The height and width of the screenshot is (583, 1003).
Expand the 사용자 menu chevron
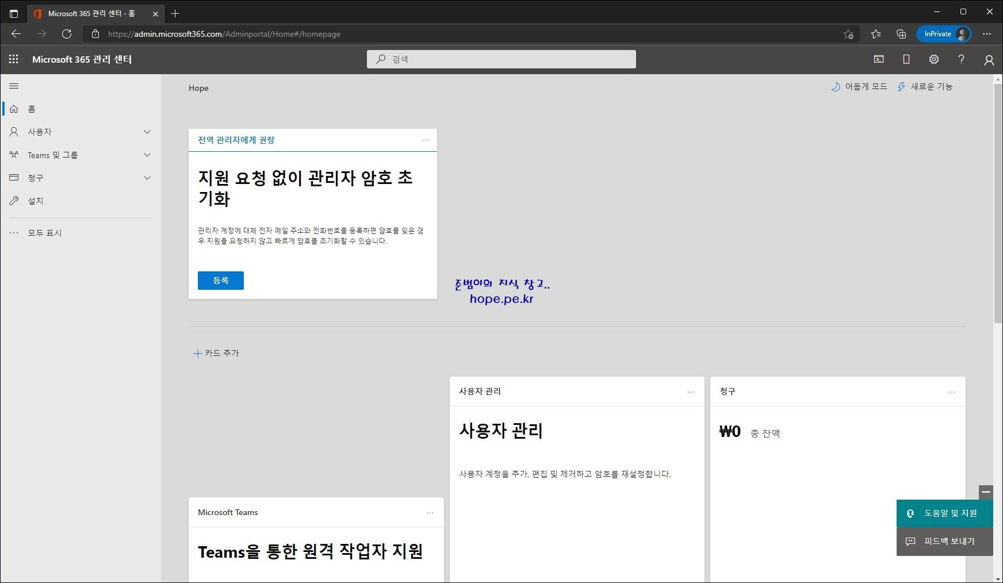pyautogui.click(x=147, y=132)
